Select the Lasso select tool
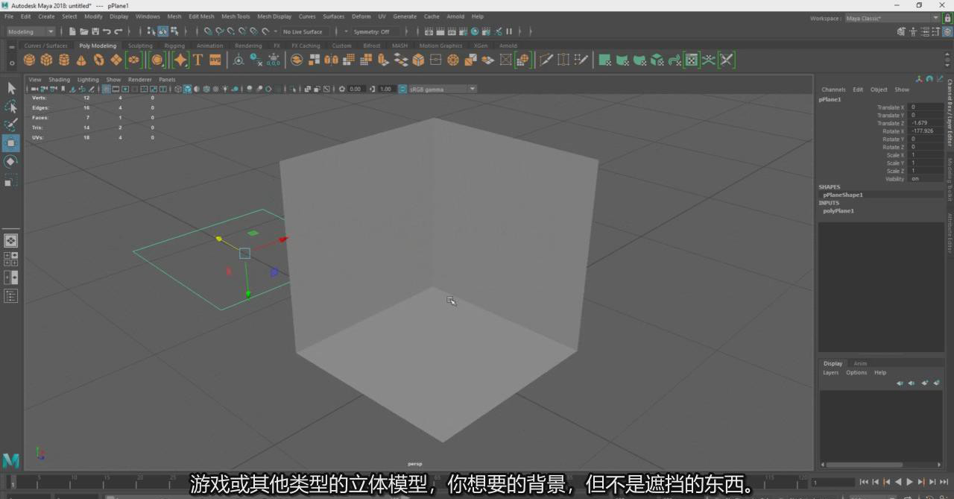954x499 pixels. pyautogui.click(x=11, y=107)
